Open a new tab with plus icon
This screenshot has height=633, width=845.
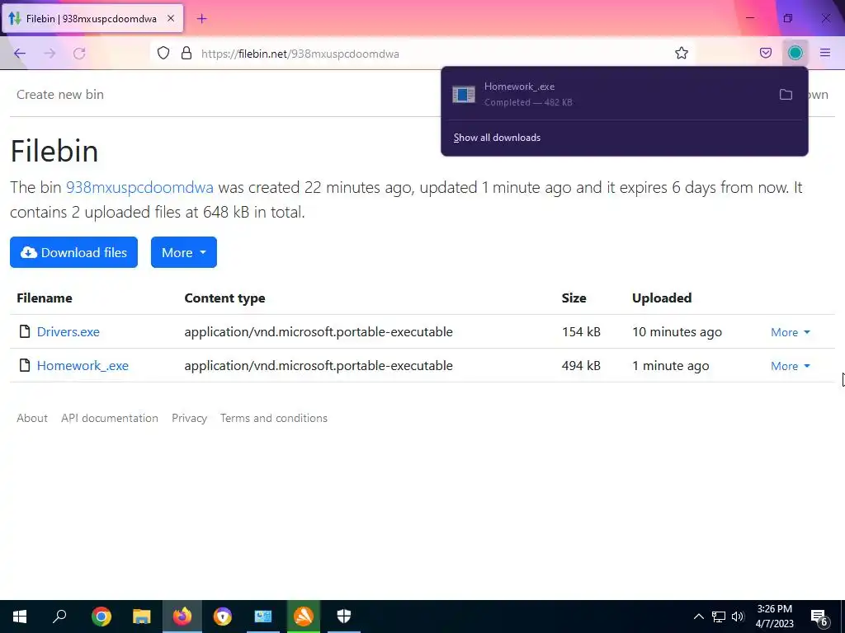(x=201, y=19)
